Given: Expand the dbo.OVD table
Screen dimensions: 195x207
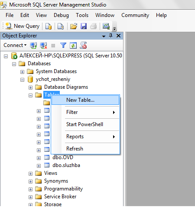Looking at the screenshot, I should coord(39,158).
